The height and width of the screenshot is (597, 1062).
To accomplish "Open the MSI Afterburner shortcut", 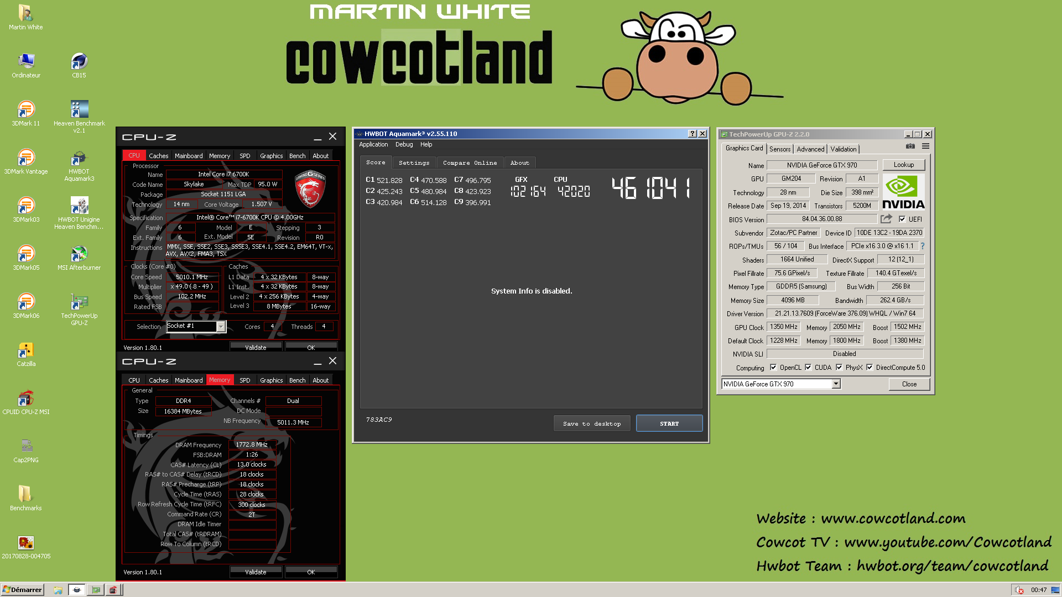I will pos(79,258).
